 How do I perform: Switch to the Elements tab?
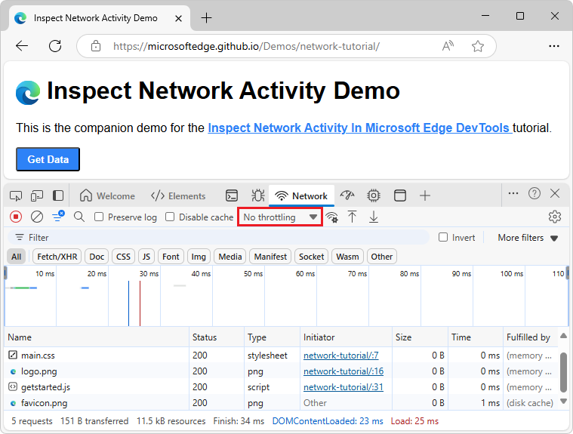(178, 196)
